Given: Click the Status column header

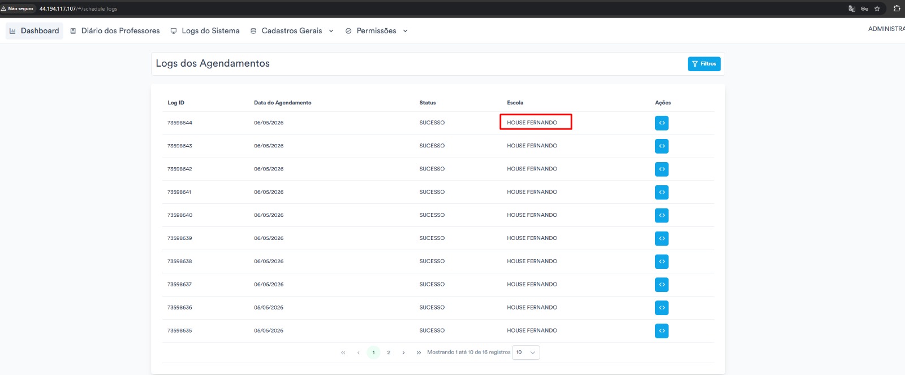Looking at the screenshot, I should [x=428, y=103].
